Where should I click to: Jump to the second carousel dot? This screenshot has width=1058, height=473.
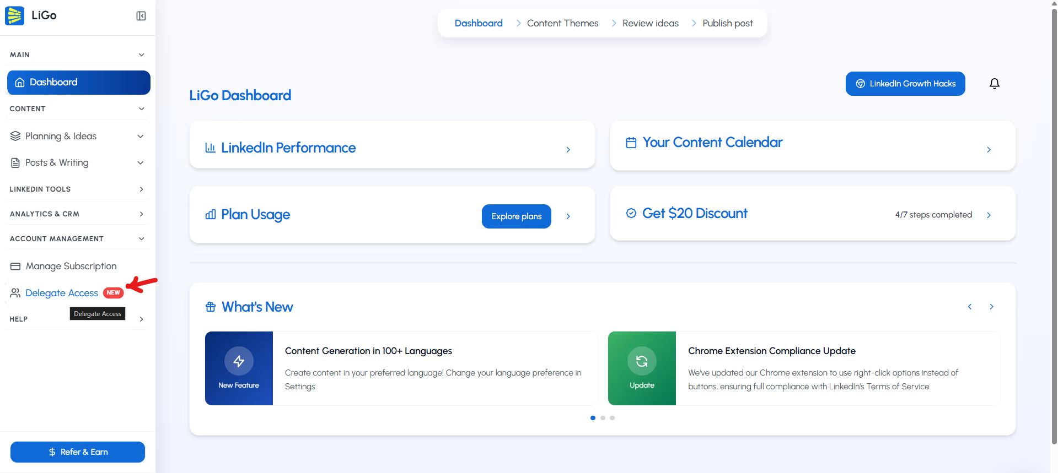603,418
